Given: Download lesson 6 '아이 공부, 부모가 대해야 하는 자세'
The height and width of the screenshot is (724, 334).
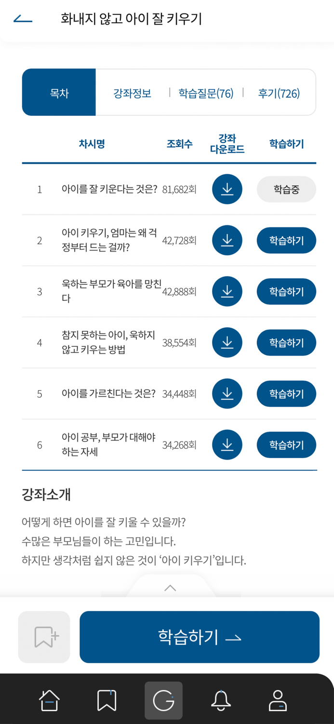Looking at the screenshot, I should [x=227, y=445].
